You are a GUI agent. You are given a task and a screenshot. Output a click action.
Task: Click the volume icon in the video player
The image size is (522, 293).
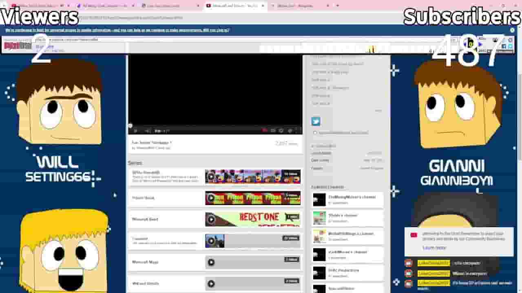coord(148,131)
